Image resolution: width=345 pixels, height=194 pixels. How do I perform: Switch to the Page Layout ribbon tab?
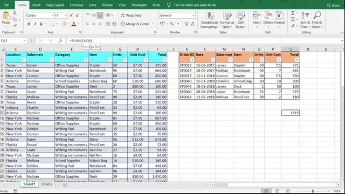(55, 5)
